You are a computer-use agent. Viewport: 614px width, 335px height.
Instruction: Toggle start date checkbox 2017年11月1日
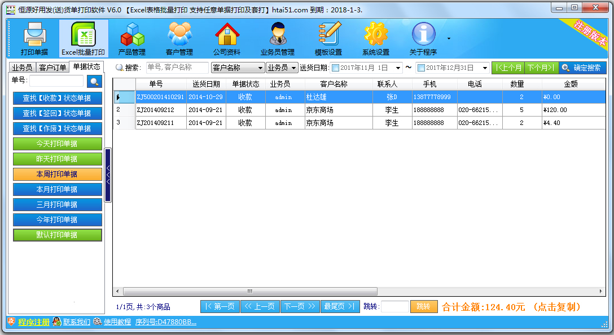coord(335,68)
